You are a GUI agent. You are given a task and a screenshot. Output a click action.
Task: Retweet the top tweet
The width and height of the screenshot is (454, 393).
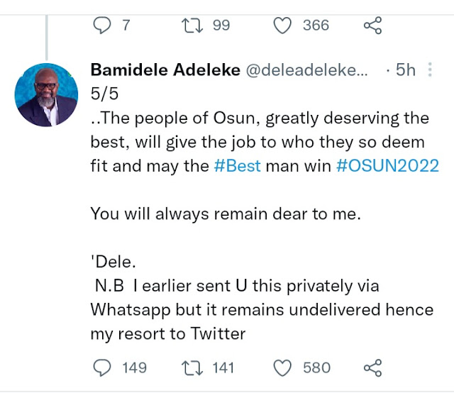tap(191, 26)
